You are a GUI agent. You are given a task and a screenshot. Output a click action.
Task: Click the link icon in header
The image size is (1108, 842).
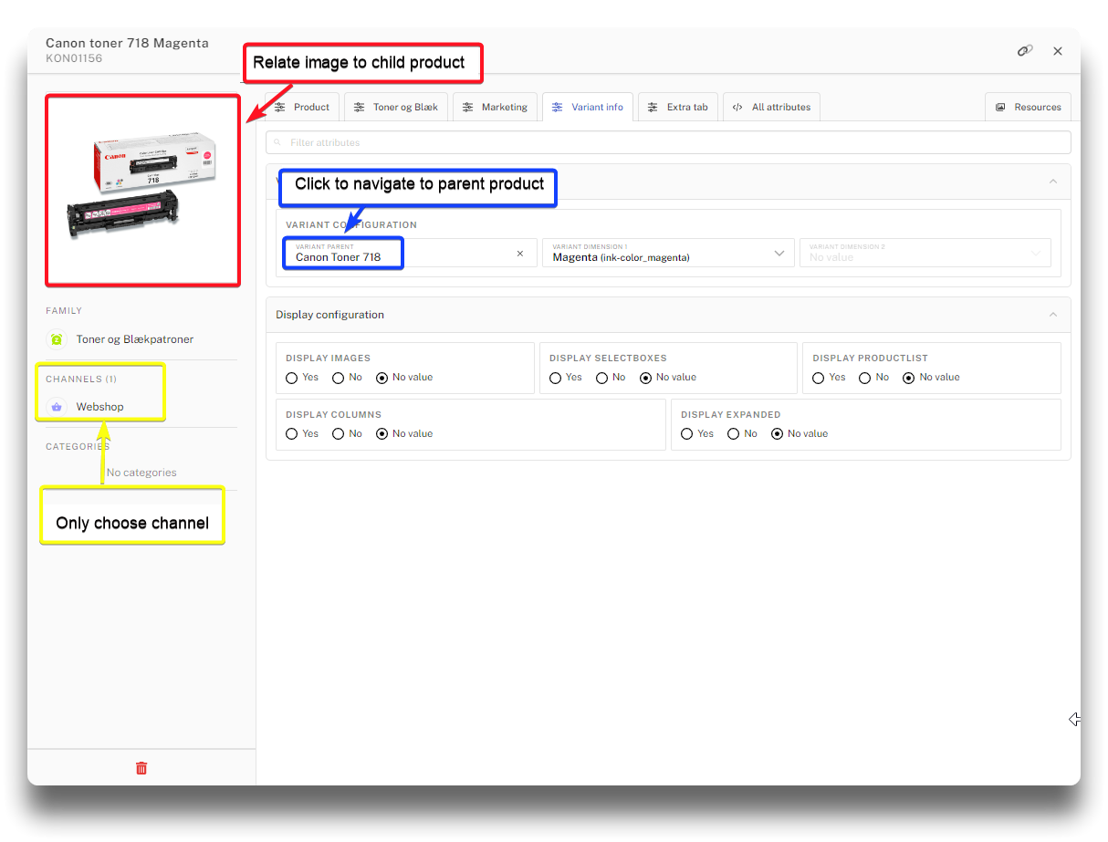click(1025, 51)
